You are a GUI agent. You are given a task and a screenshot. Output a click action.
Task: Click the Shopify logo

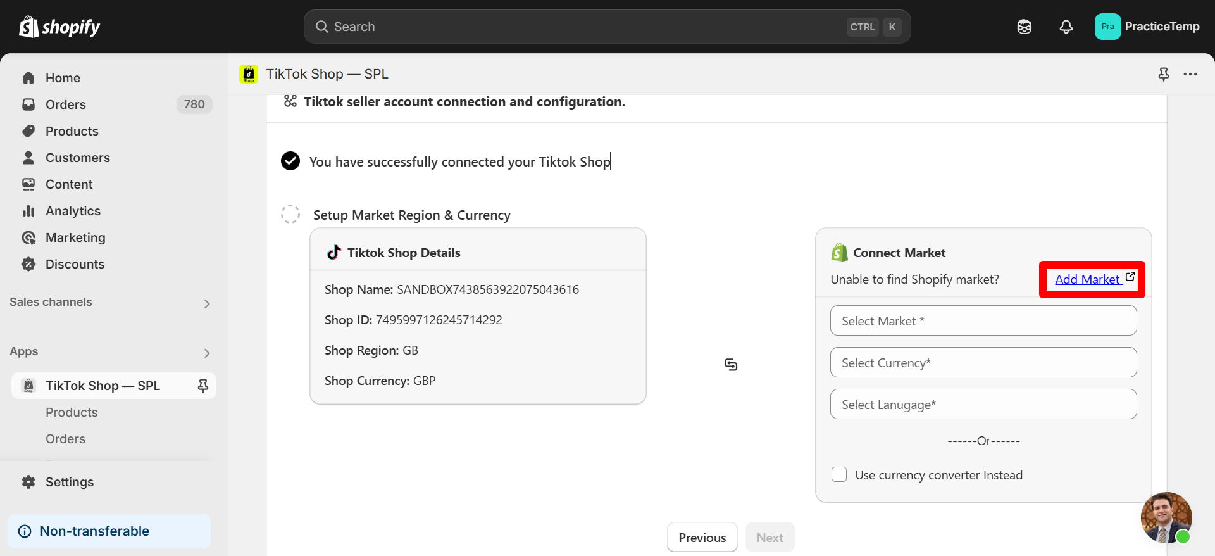point(59,27)
